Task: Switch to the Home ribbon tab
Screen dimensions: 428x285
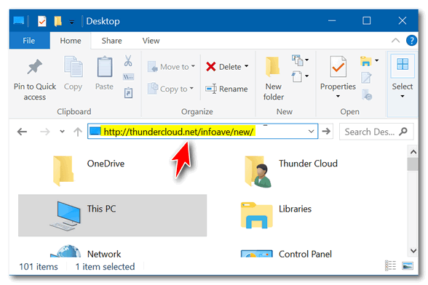Action: coord(71,41)
